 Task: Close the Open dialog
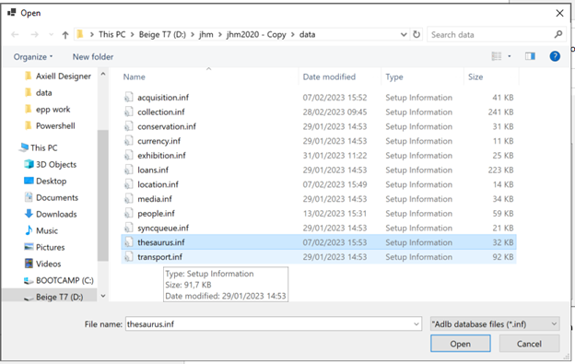[559, 13]
